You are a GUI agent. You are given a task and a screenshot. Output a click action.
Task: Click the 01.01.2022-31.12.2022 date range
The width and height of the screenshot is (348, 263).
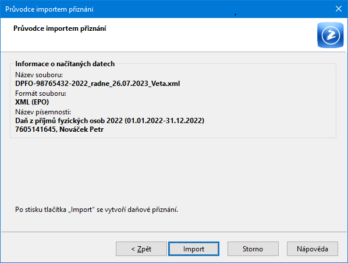pos(165,121)
